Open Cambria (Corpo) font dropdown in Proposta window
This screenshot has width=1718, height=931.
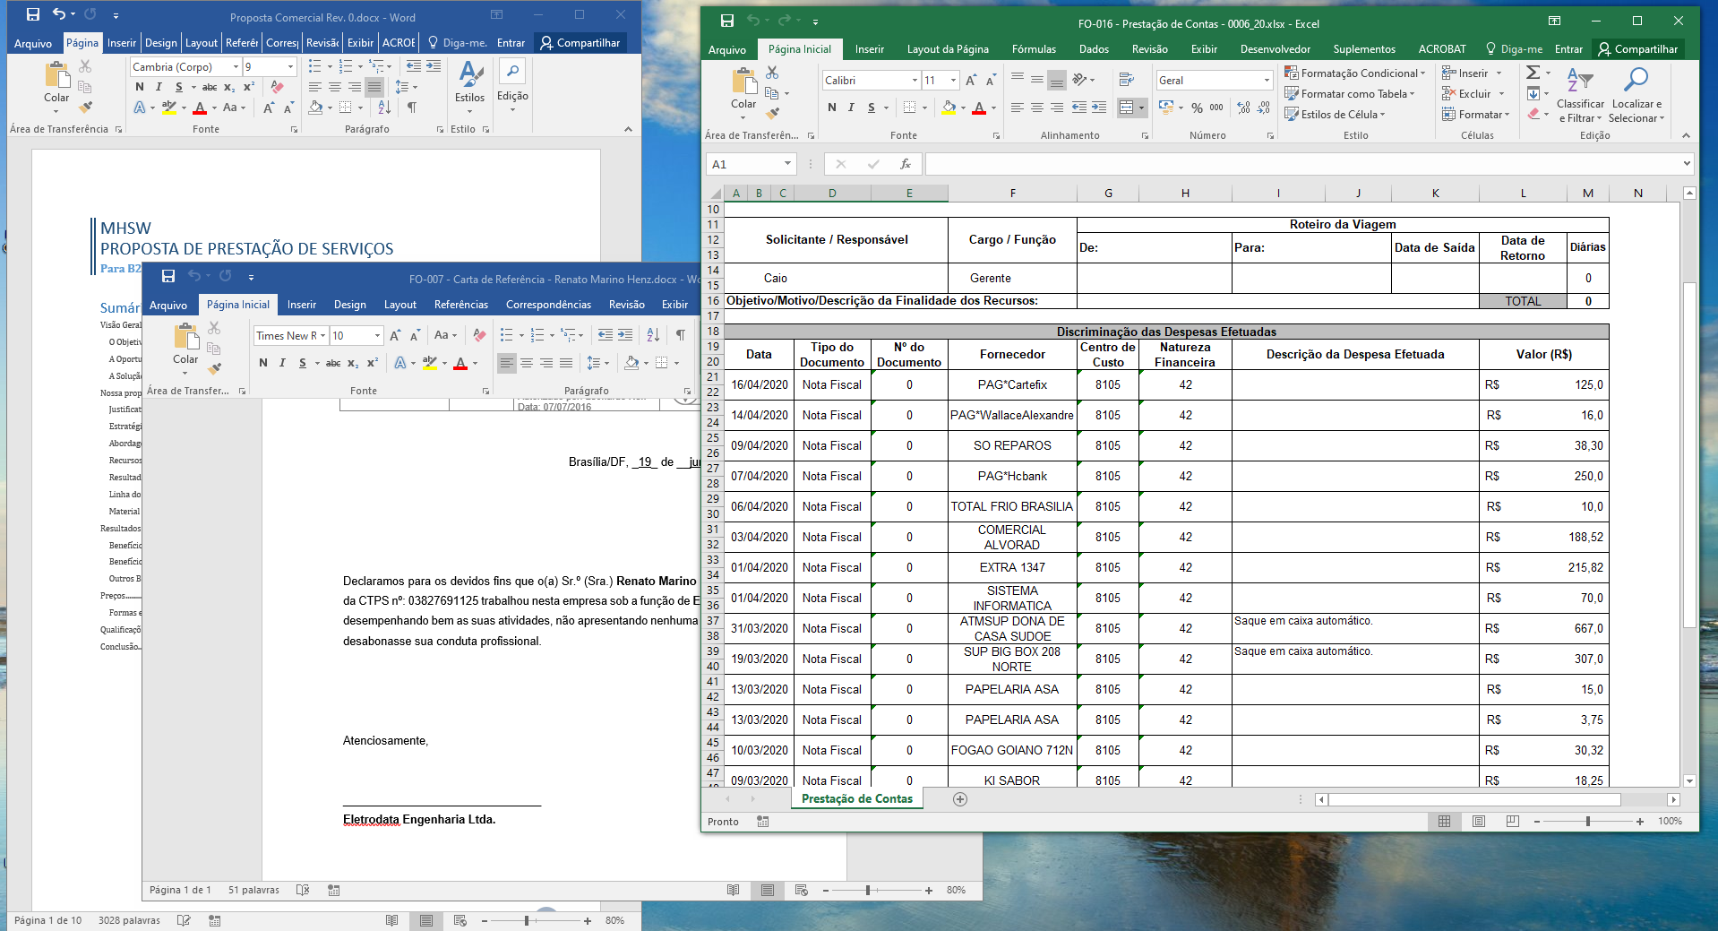click(236, 67)
